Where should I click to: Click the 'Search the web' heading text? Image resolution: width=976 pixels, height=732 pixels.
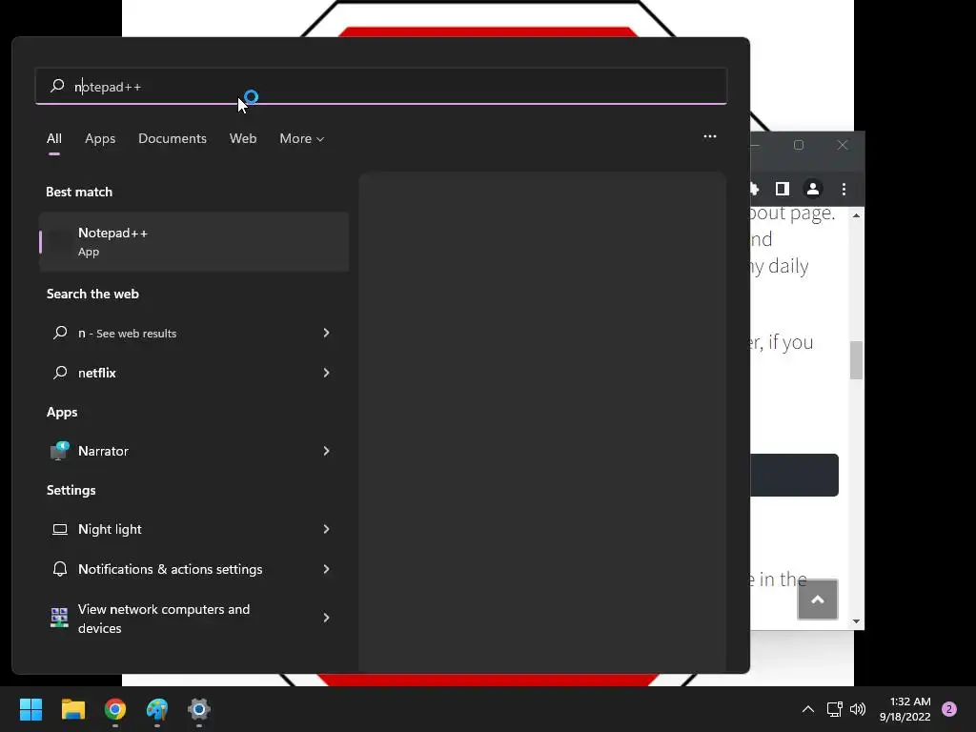(92, 294)
